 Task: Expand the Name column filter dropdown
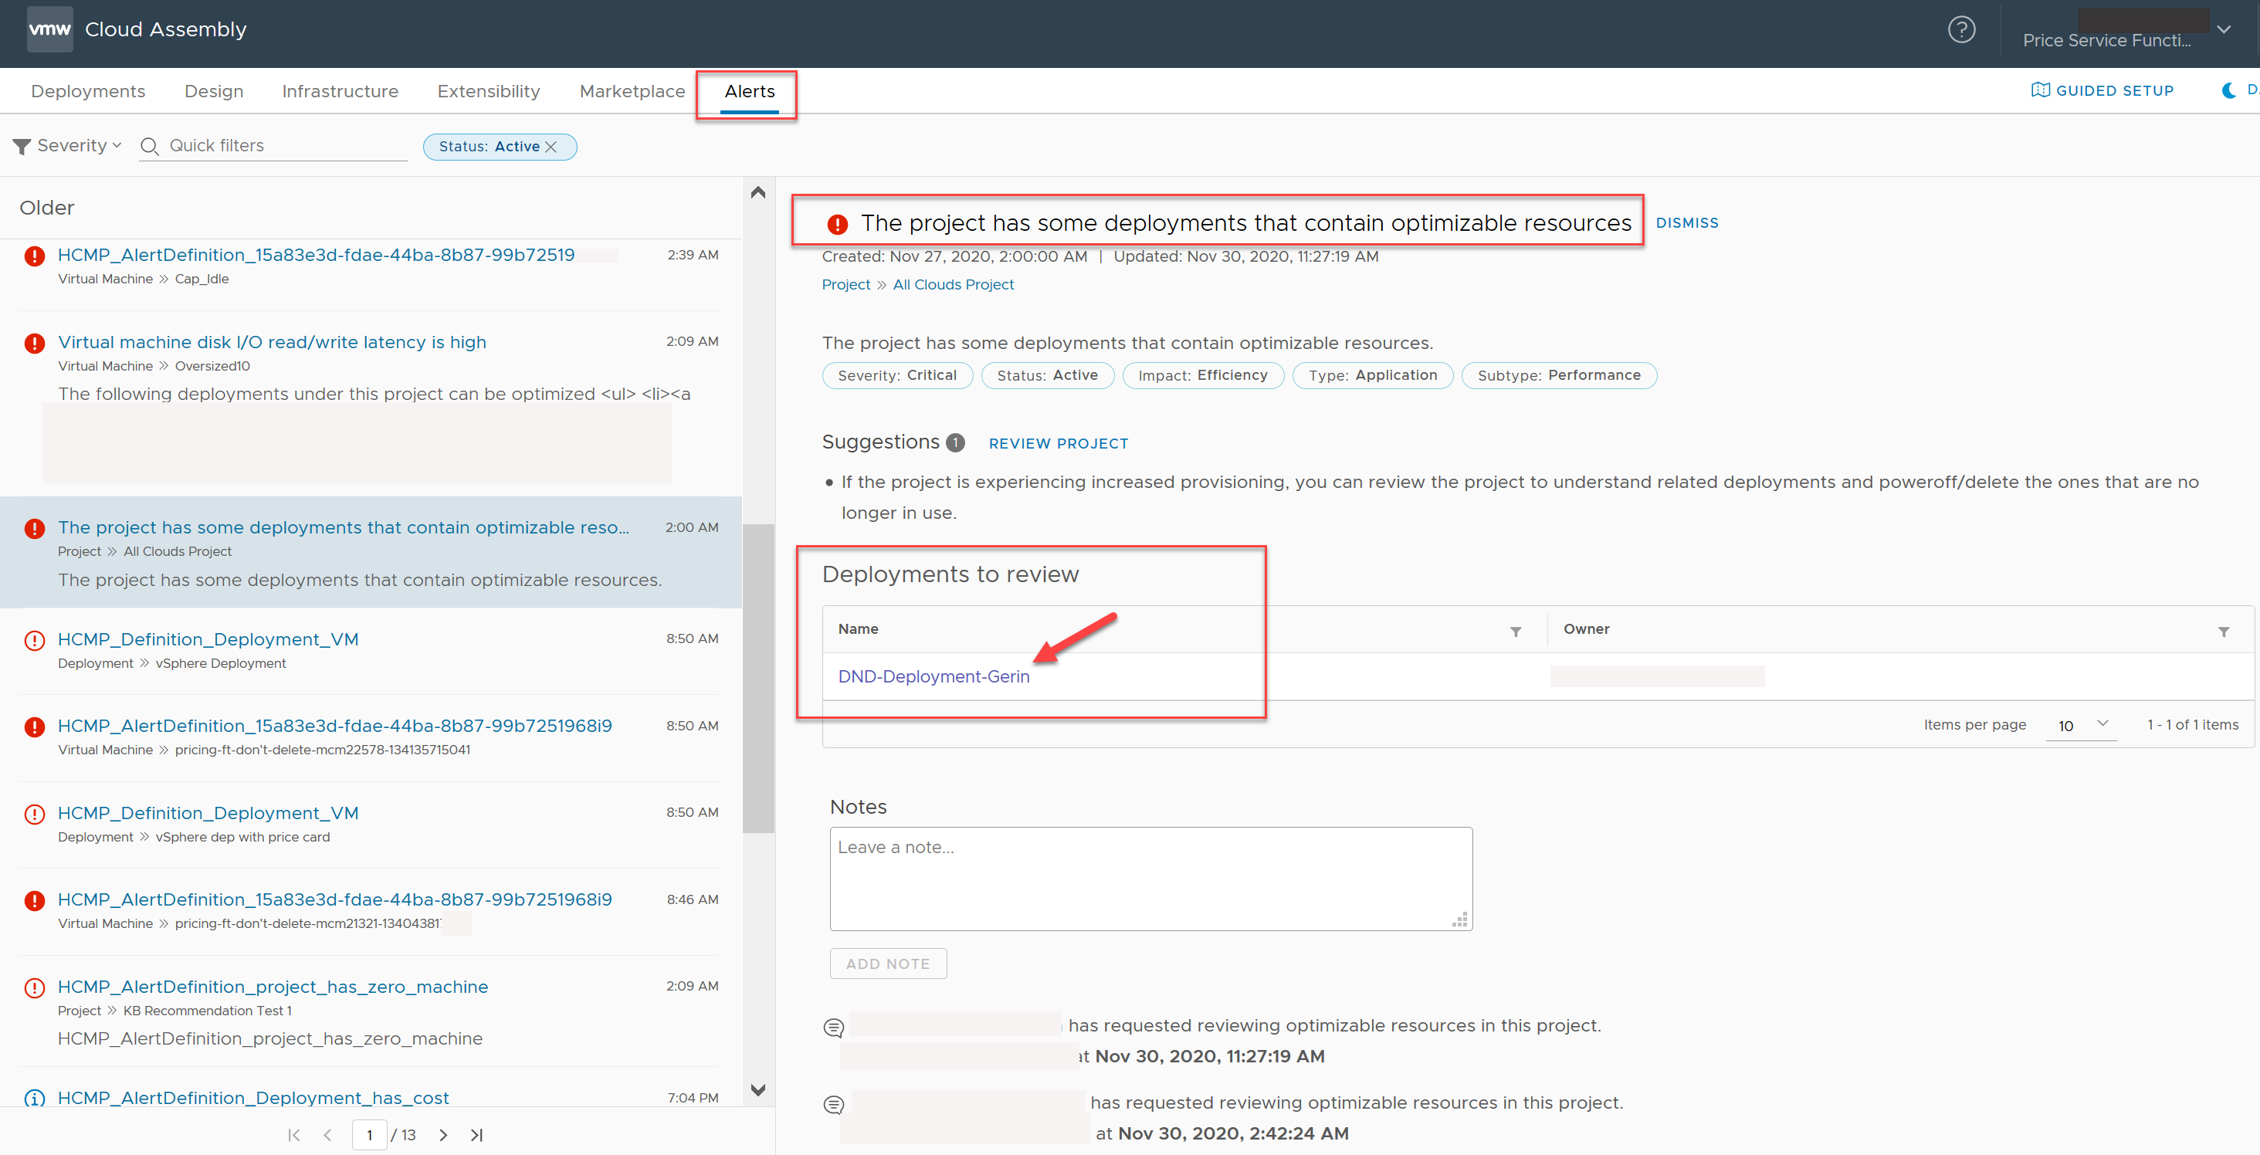pos(1516,629)
